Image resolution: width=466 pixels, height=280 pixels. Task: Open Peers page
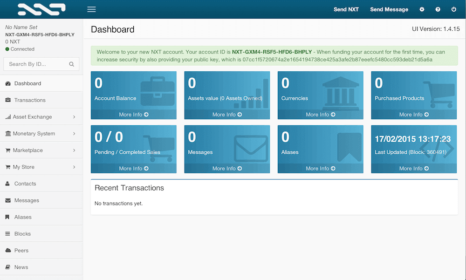click(x=41, y=250)
